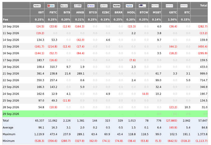Click the Valkyrie logo above BRRR
Image resolution: width=211 pixels, height=145 pixels.
point(117,6)
